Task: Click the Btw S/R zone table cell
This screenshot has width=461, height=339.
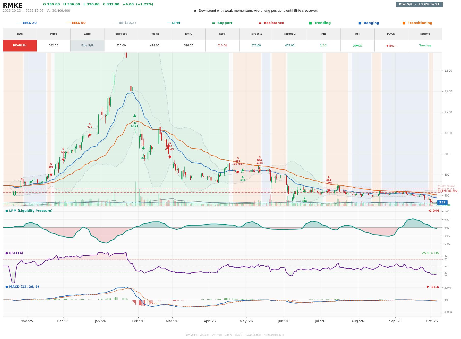Action: pyautogui.click(x=87, y=46)
